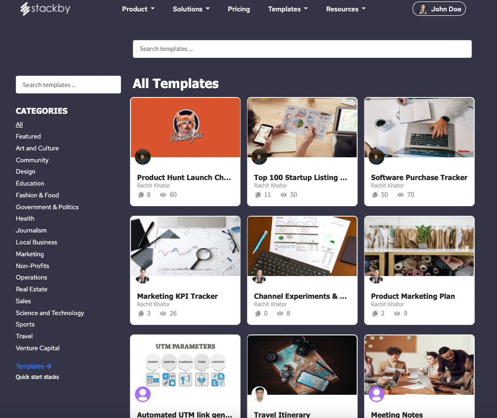Image resolution: width=497 pixels, height=418 pixels.
Task: Click the Channel Experiments title
Action: click(300, 296)
